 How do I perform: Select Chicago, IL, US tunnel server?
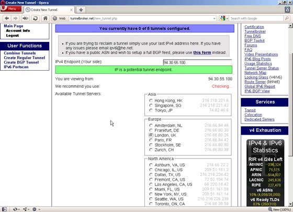[x=151, y=170]
